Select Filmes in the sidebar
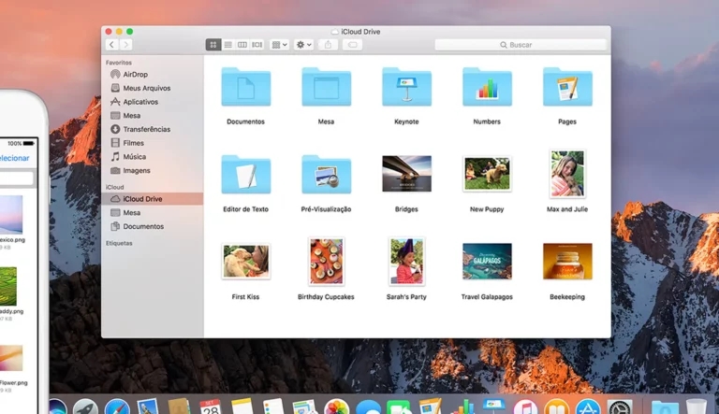Viewport: 719px width, 414px height. [153, 143]
